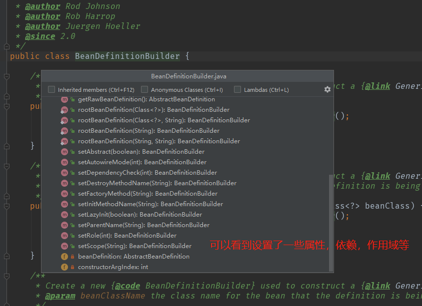Select the constructorArgIndex: int field
Screen dimensions: 422x306
point(113,267)
